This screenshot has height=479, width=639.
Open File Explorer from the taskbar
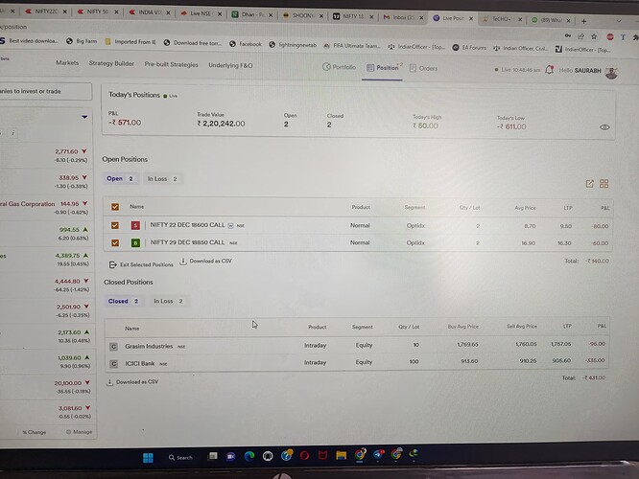(342, 455)
